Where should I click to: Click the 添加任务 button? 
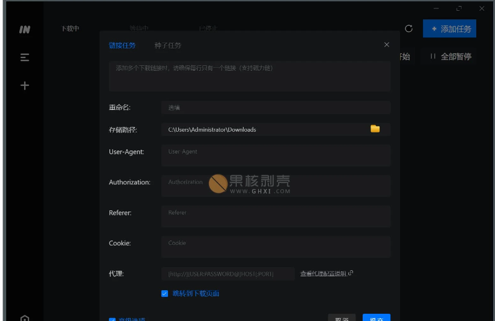(450, 29)
